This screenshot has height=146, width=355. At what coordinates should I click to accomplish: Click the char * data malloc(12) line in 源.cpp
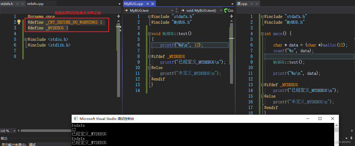310,45
